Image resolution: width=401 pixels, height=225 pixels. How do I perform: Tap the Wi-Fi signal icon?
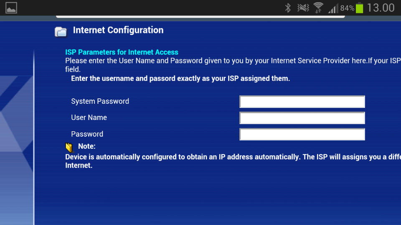318,7
